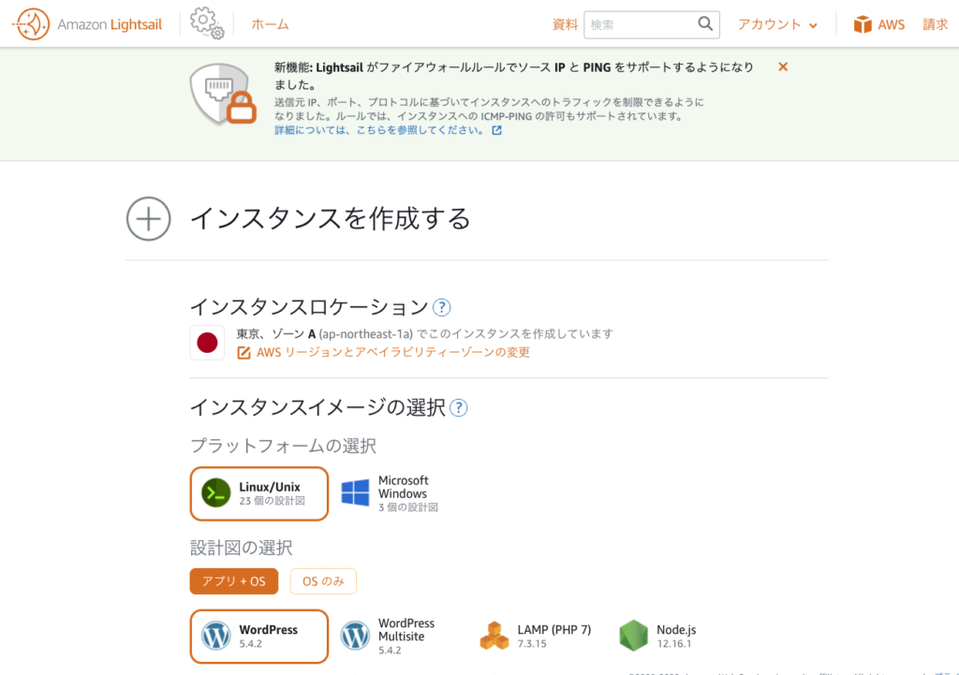Dismiss the new feature firewall banner

(783, 66)
